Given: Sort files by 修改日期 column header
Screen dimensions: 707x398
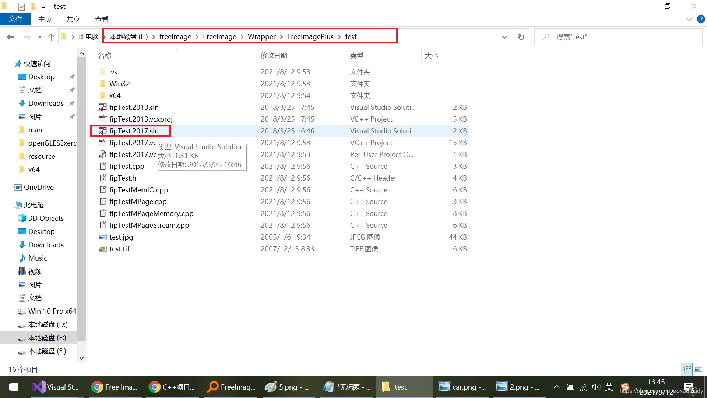Looking at the screenshot, I should [274, 55].
